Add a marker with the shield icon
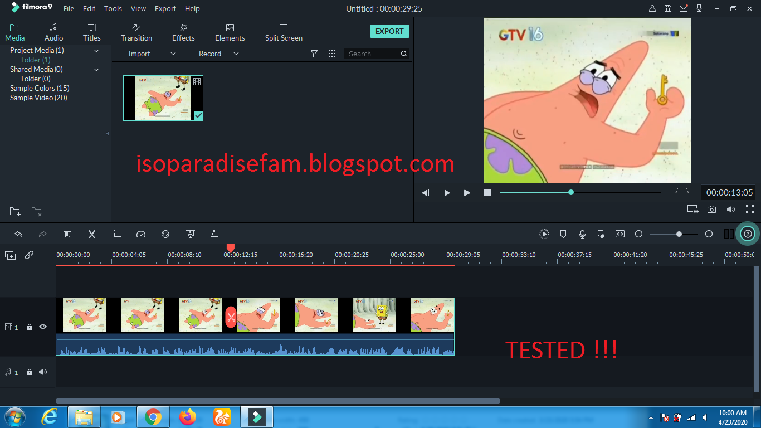761x428 pixels. 563,234
